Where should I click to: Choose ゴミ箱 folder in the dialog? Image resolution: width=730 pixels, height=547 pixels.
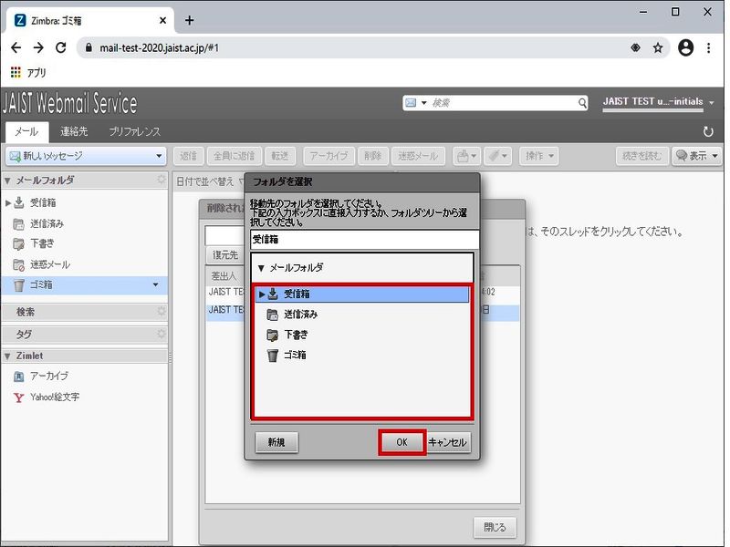(294, 355)
